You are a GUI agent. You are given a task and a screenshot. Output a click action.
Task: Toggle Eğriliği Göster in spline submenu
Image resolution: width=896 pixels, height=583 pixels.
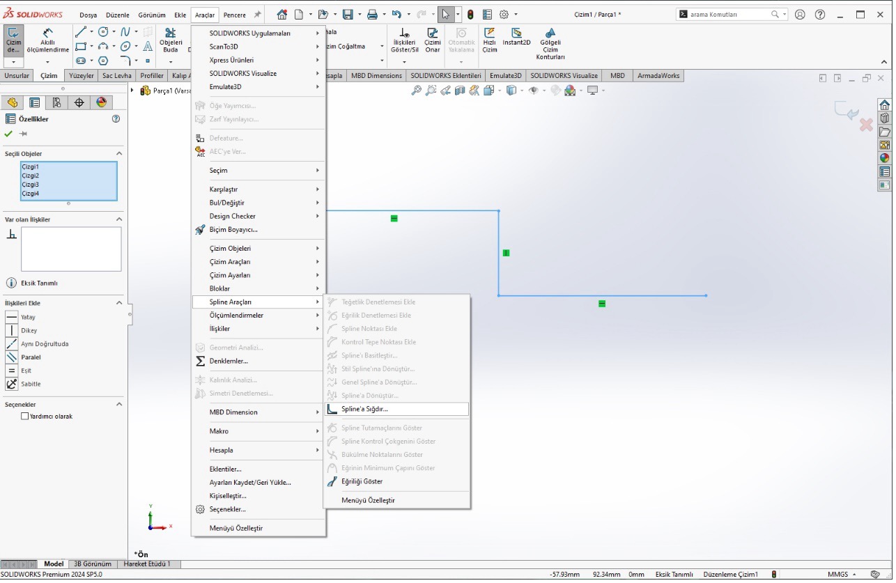tap(396, 481)
